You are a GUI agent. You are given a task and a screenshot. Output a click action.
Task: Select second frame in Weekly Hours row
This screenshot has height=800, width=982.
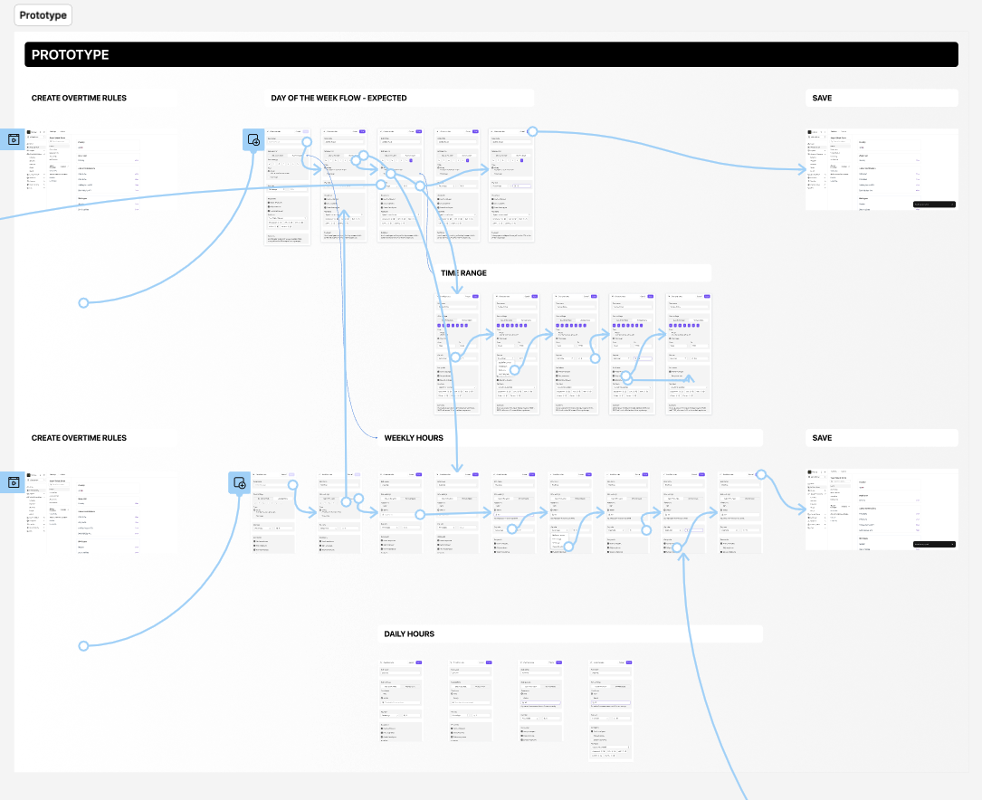338,513
